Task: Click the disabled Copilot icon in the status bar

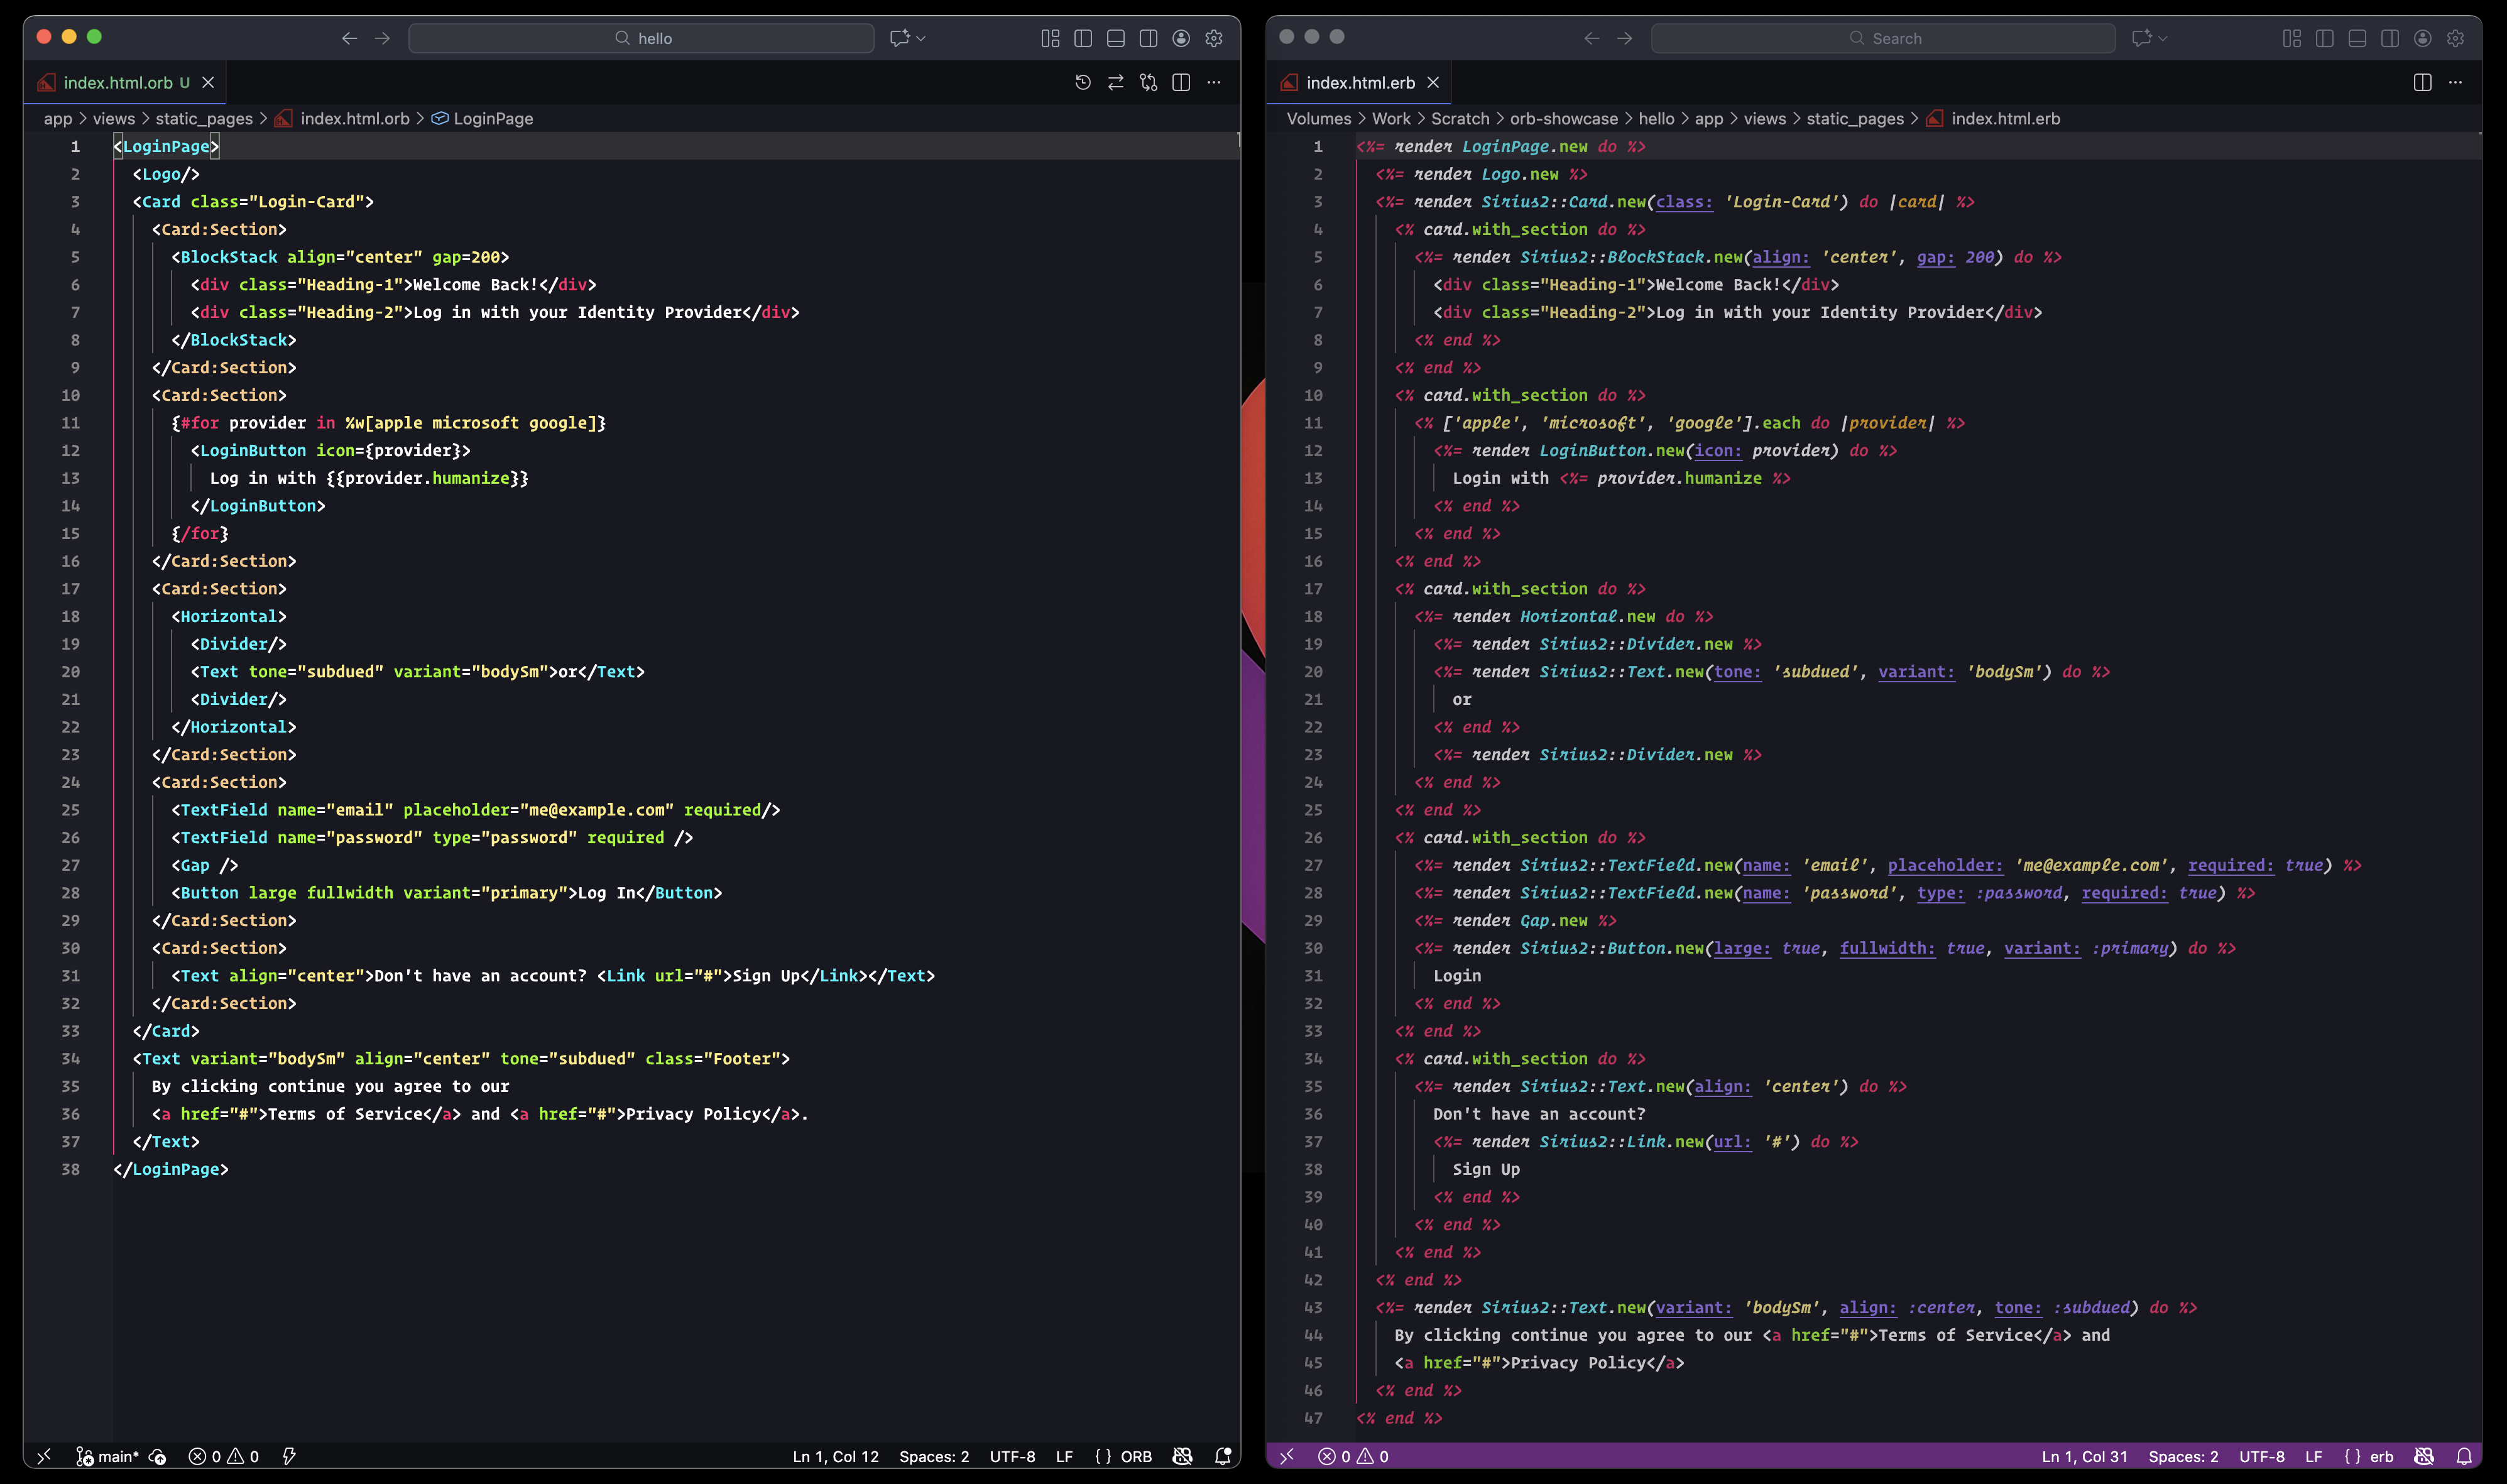Action: [1183, 1456]
